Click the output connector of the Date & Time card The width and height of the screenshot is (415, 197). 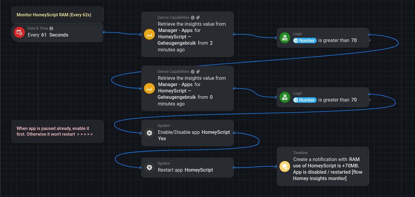coord(103,32)
